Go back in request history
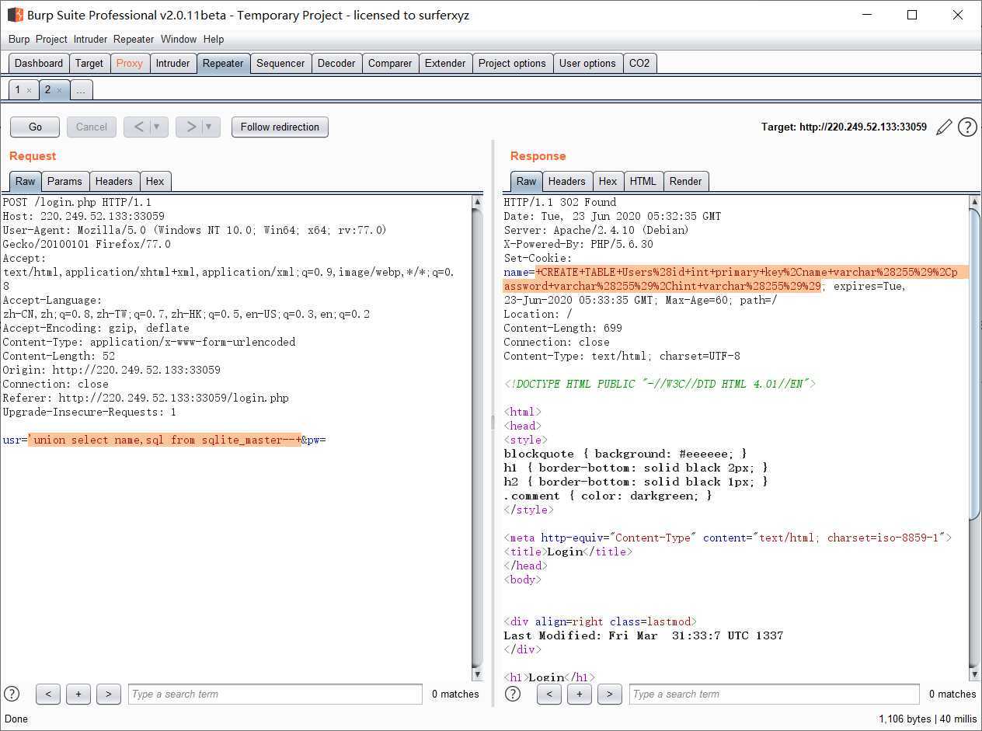 pos(138,127)
